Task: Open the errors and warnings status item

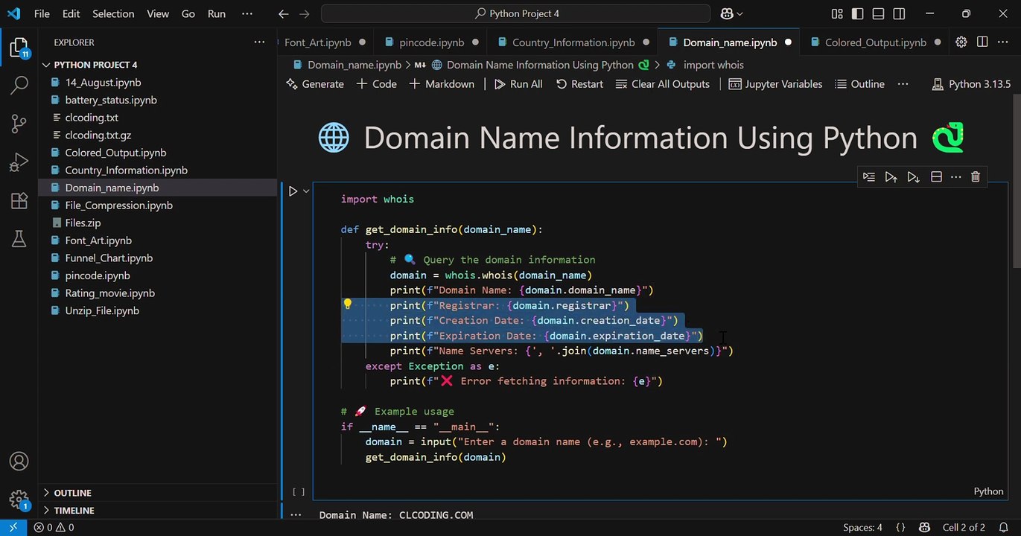Action: 54,527
